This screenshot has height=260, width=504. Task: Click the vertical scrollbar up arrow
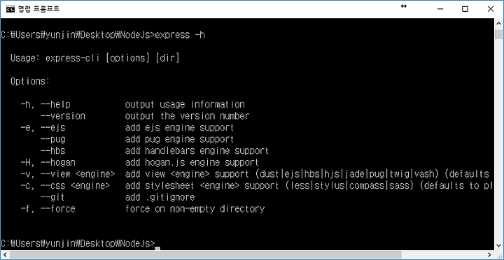498,23
